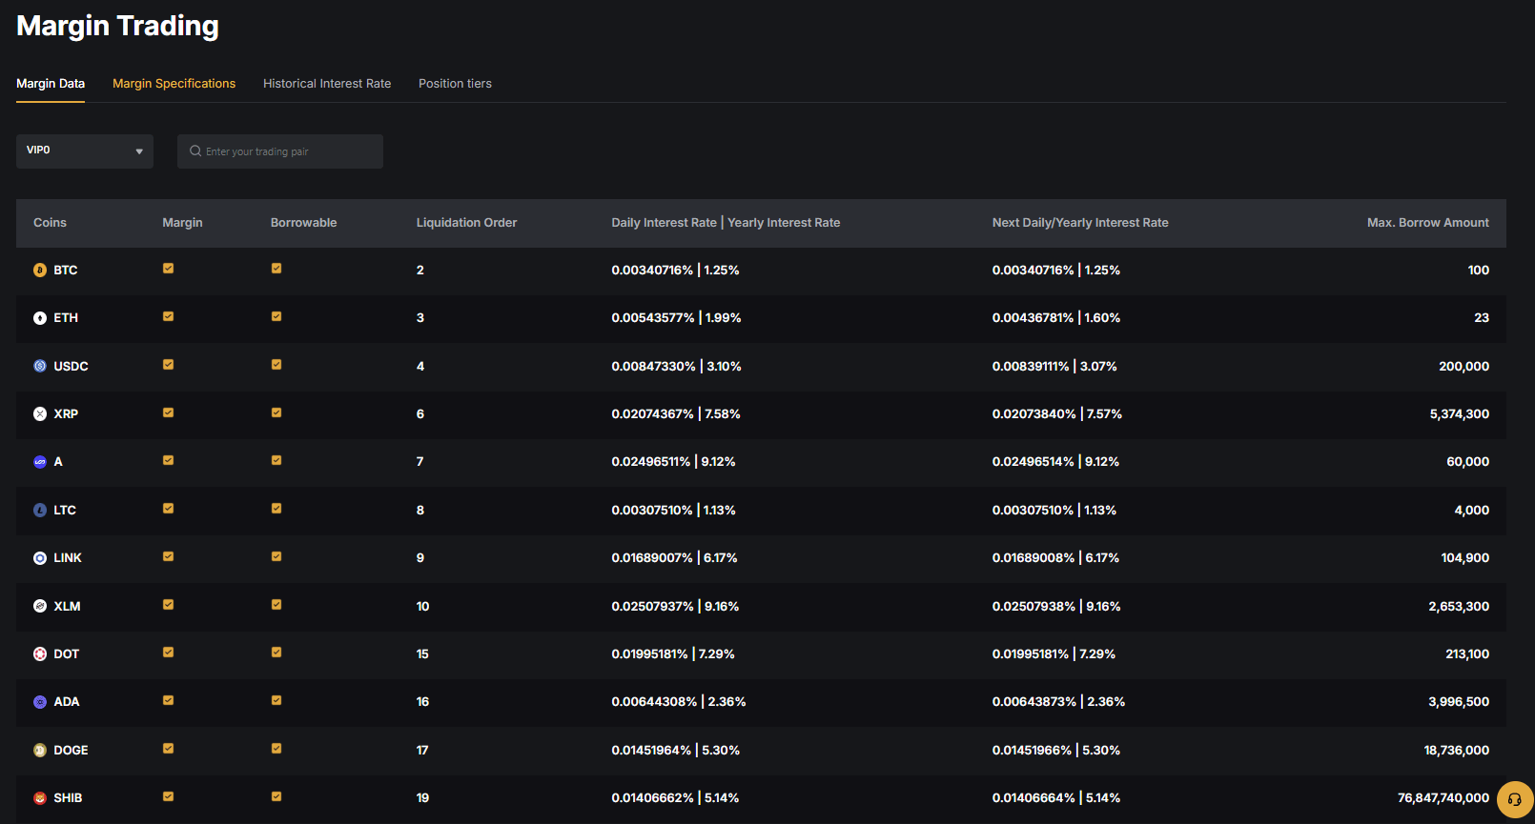Open the customer support headset chat

(x=1514, y=799)
